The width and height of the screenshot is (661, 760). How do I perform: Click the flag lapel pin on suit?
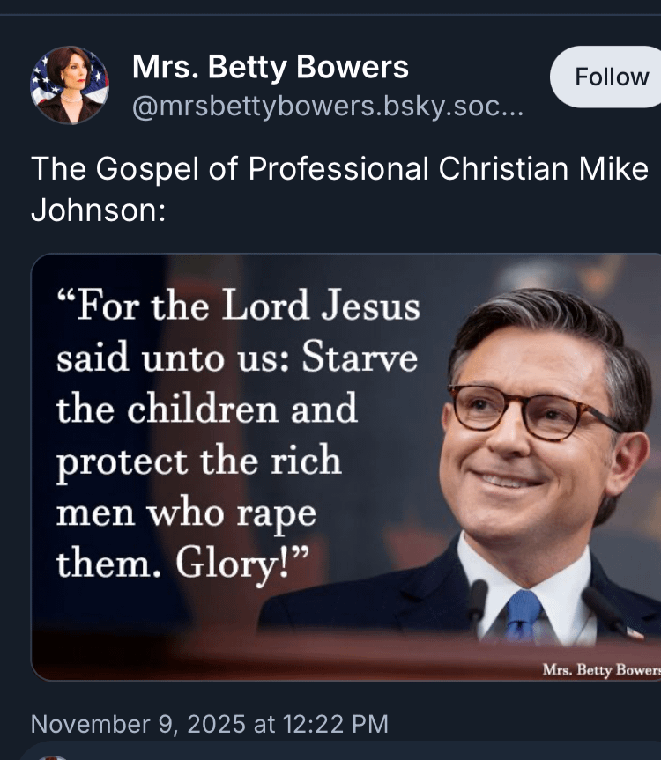coord(635,632)
